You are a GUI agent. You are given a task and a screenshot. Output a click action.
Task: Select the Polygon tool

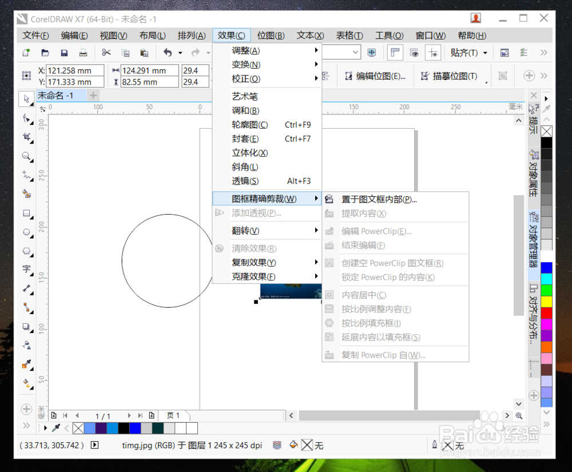(26, 251)
